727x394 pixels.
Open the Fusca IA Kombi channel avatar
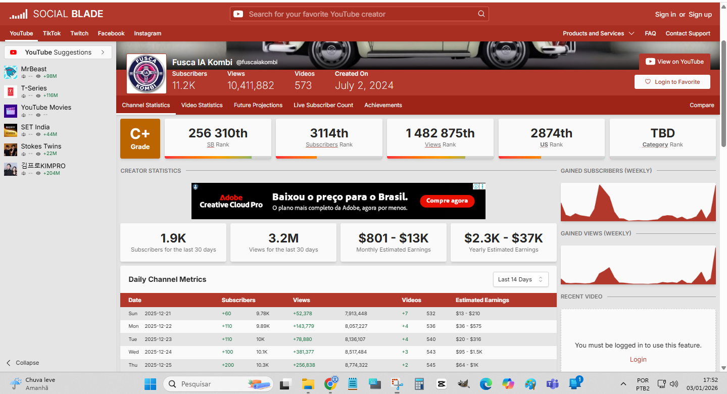point(147,74)
